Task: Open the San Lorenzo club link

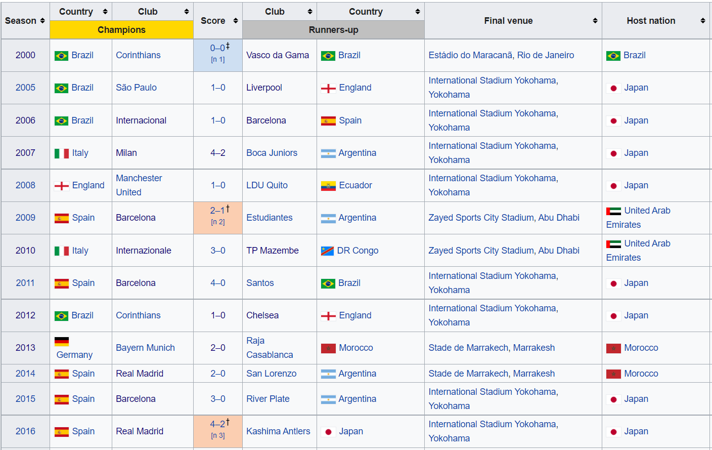Action: click(x=272, y=374)
